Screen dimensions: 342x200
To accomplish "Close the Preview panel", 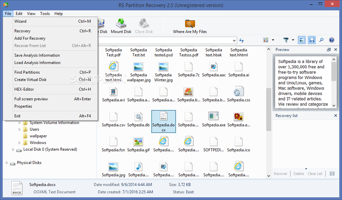I will click(x=336, y=50).
